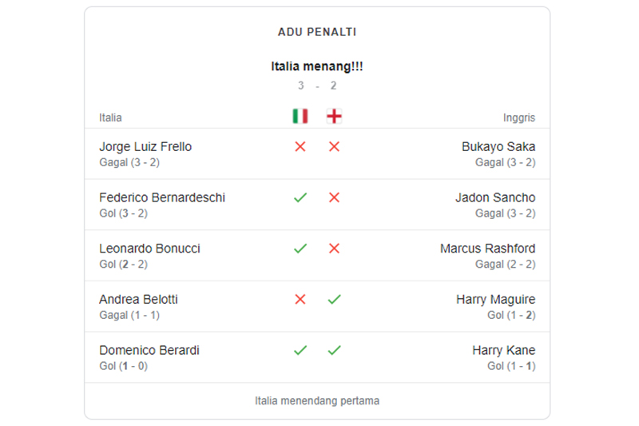Open player name Harry Kane
This screenshot has width=639, height=426.
click(x=503, y=350)
